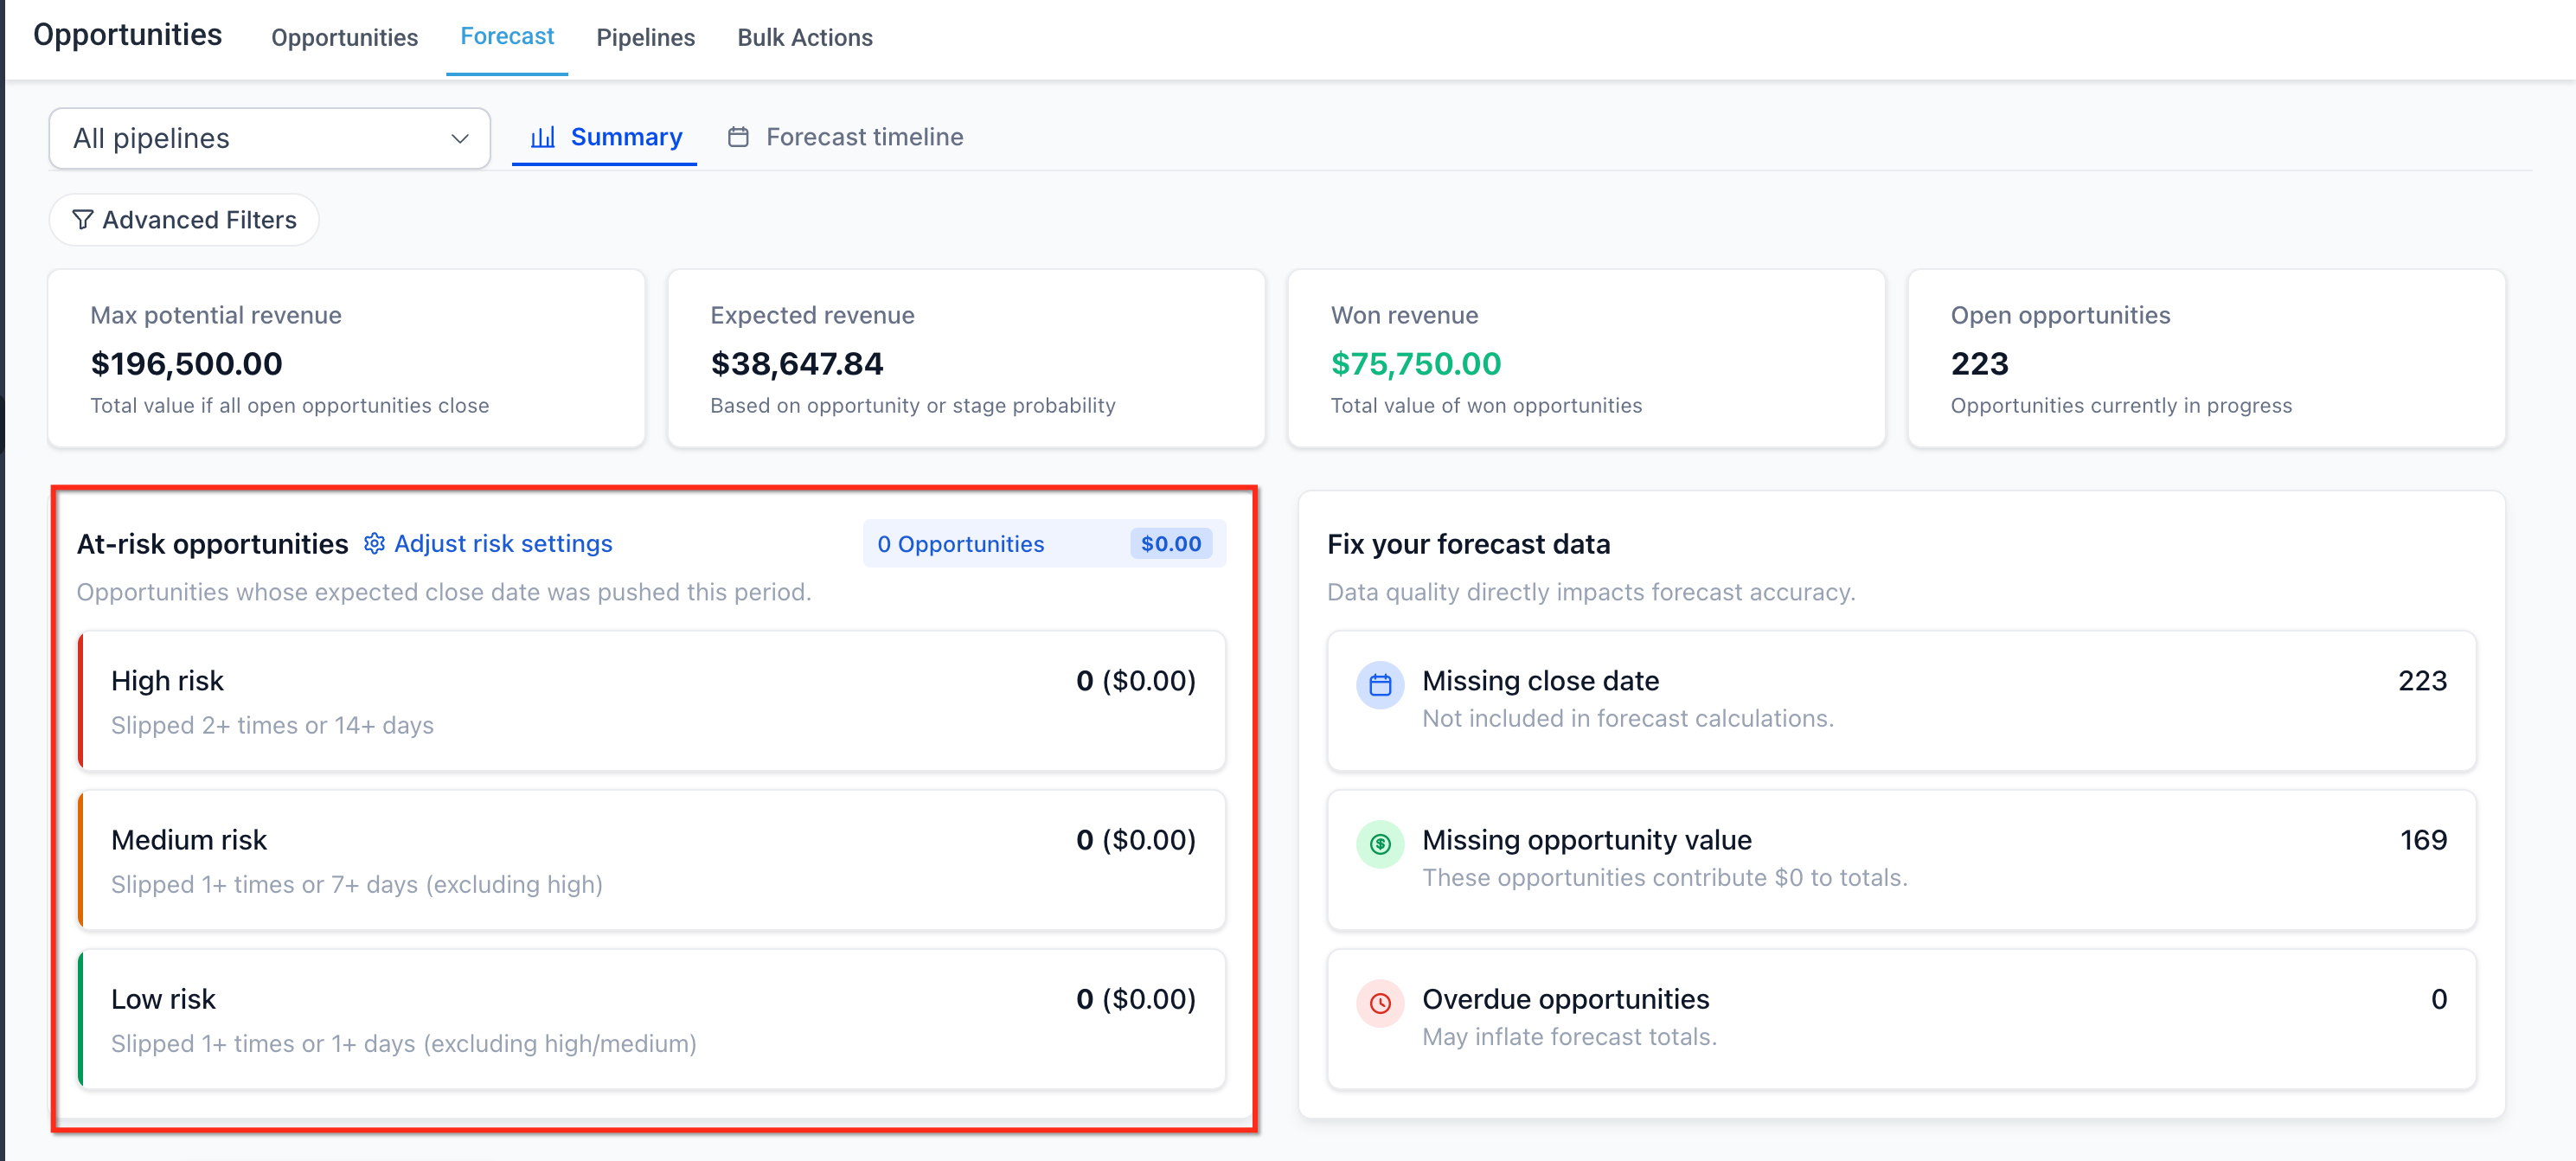Click the chevron in pipelines selector
This screenshot has height=1161, width=2576.
(x=460, y=138)
